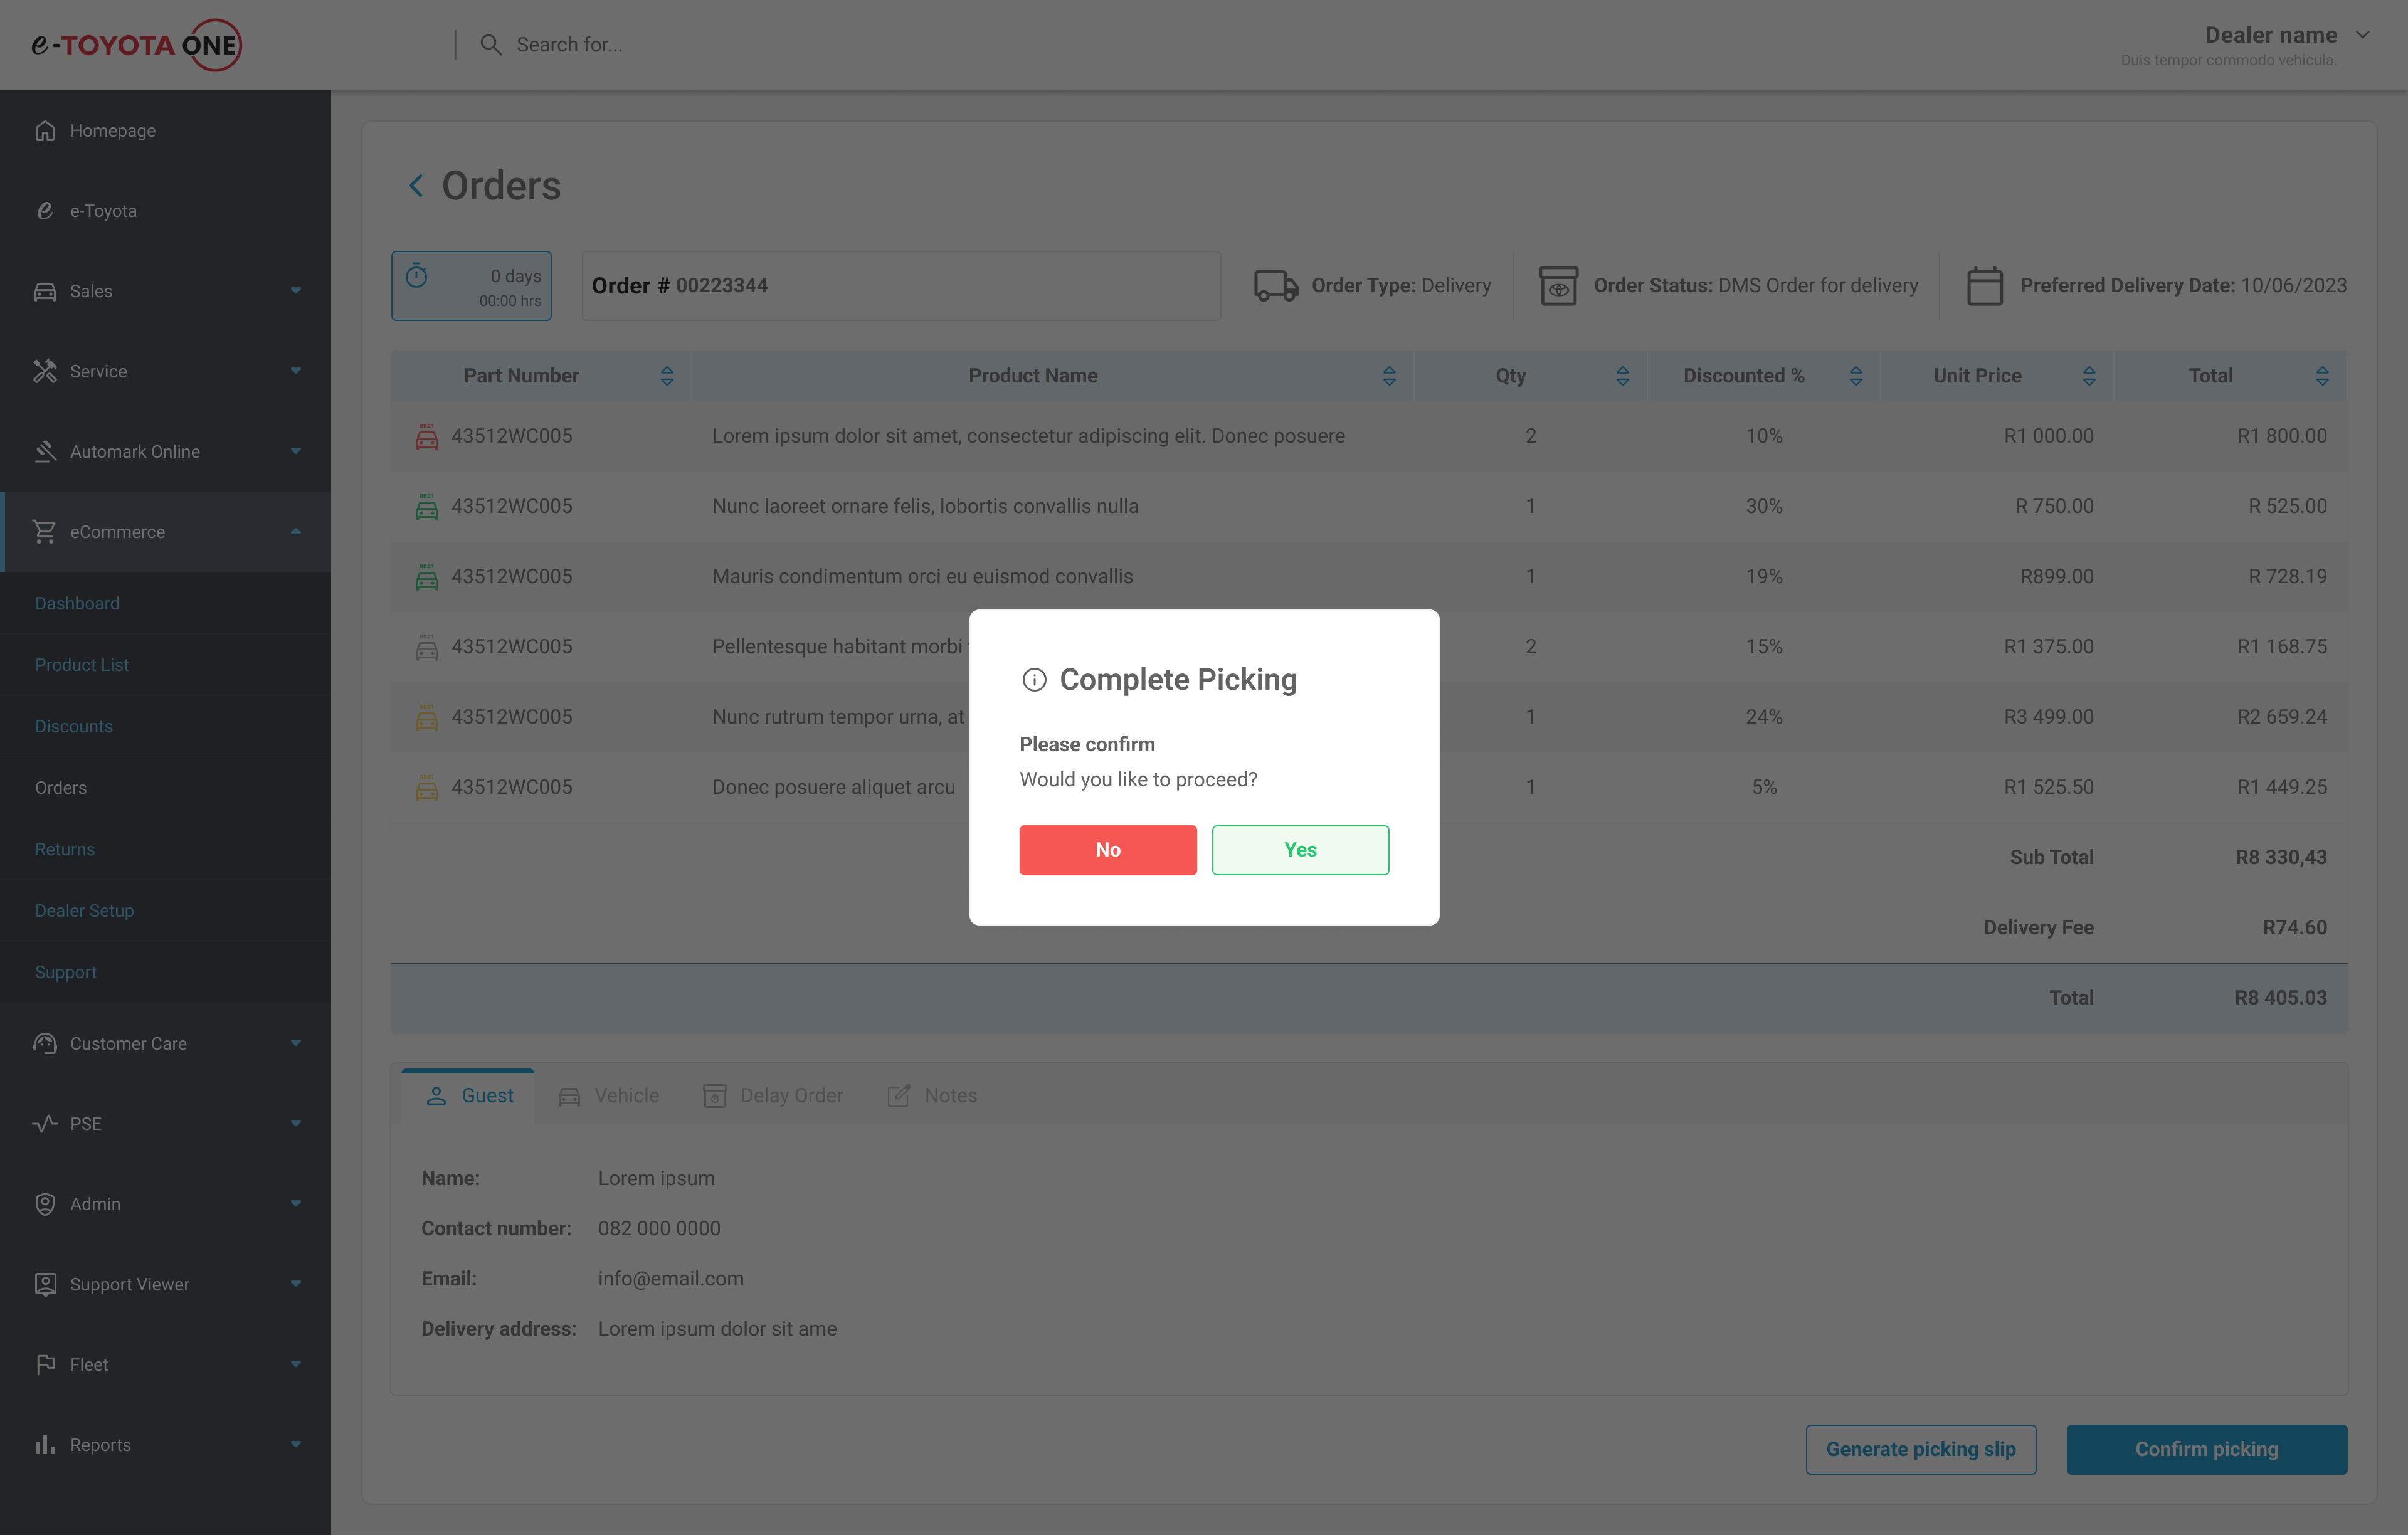Click the red car icon in first row
The height and width of the screenshot is (1535, 2408).
427,437
